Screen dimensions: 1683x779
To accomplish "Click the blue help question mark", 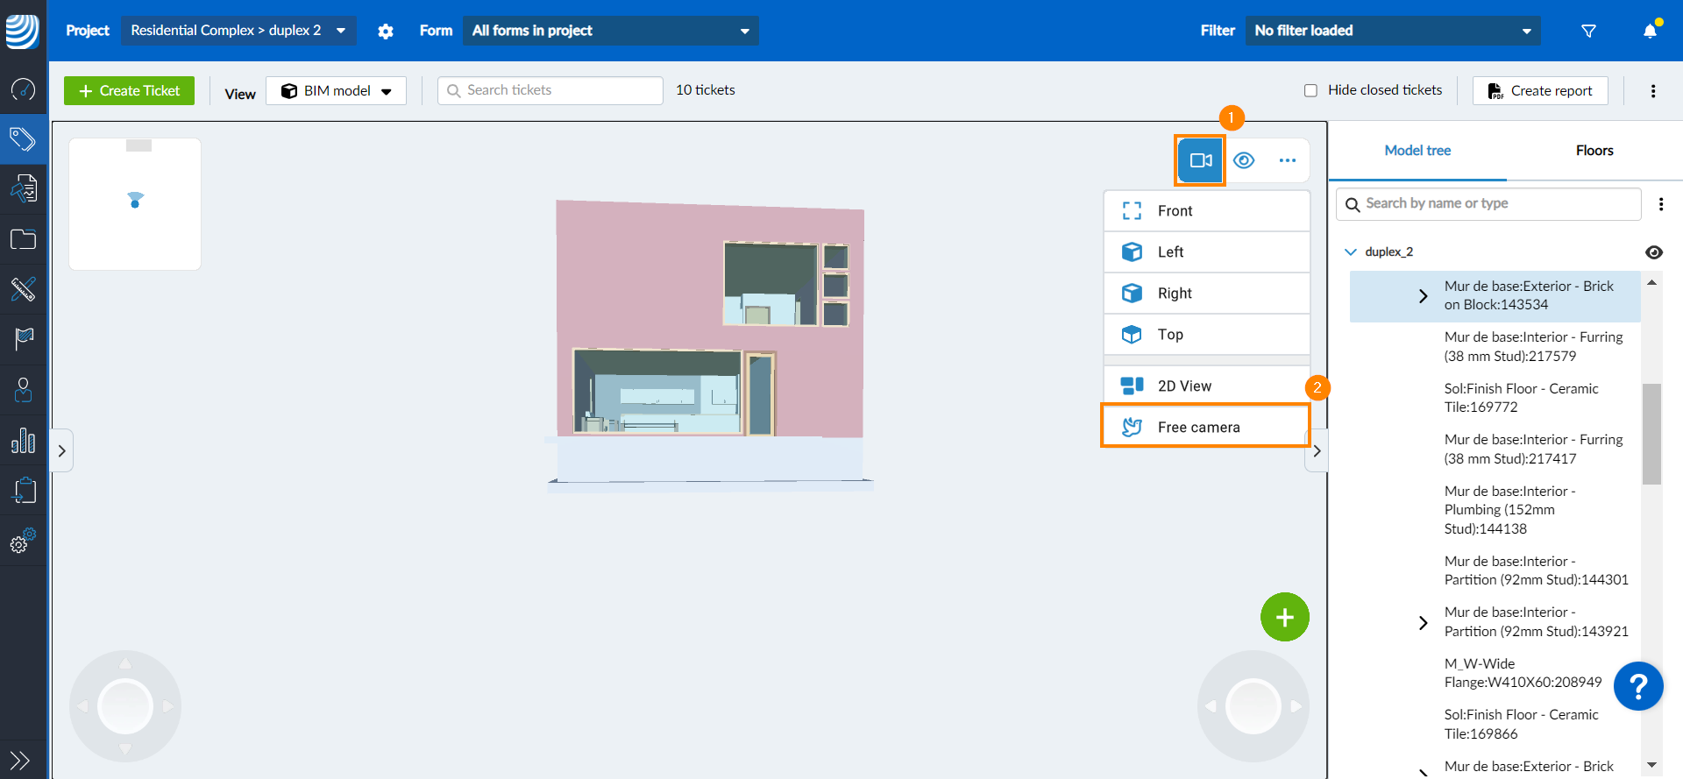I will click(1637, 686).
